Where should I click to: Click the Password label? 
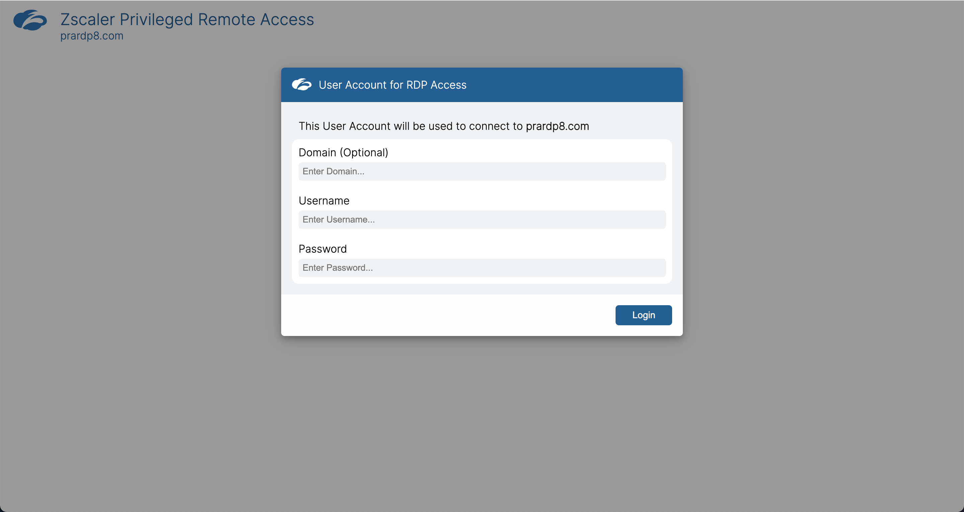tap(322, 249)
